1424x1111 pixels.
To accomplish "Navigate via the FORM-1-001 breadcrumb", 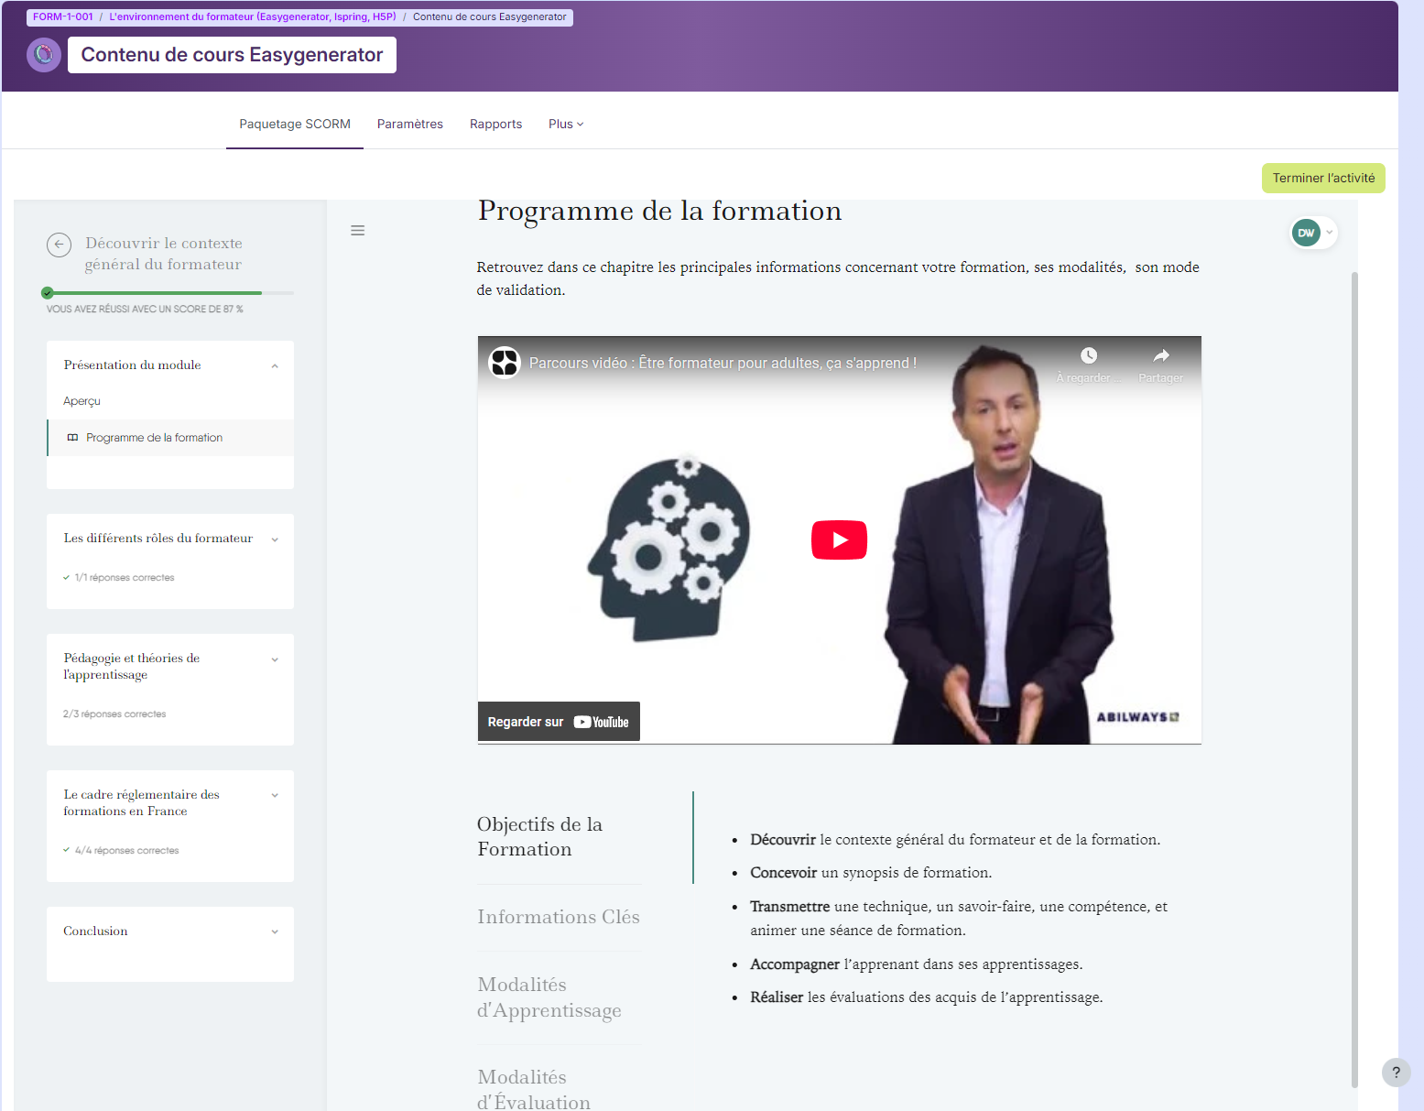I will 62,16.
